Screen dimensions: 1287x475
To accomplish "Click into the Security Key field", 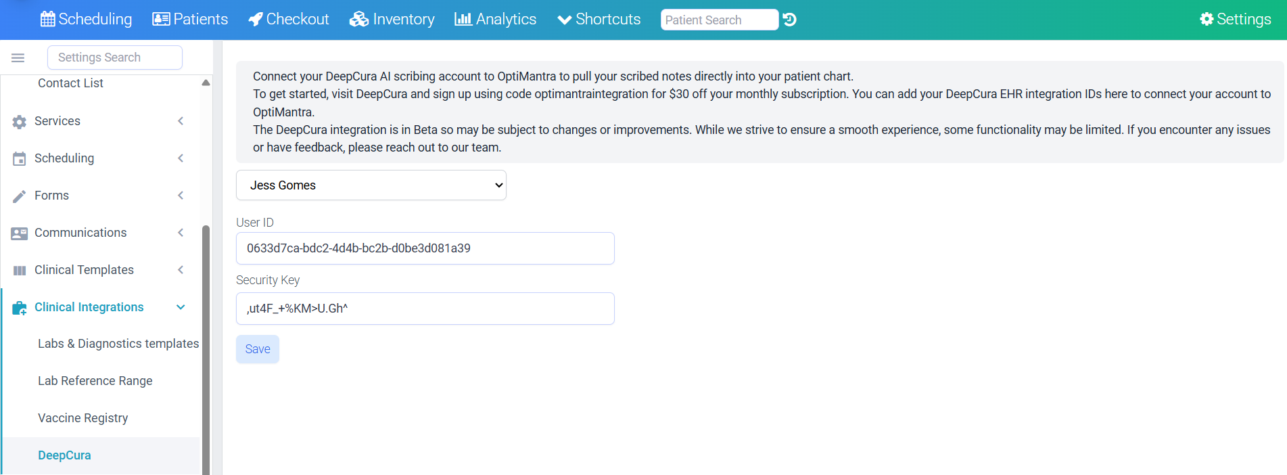I will (425, 309).
